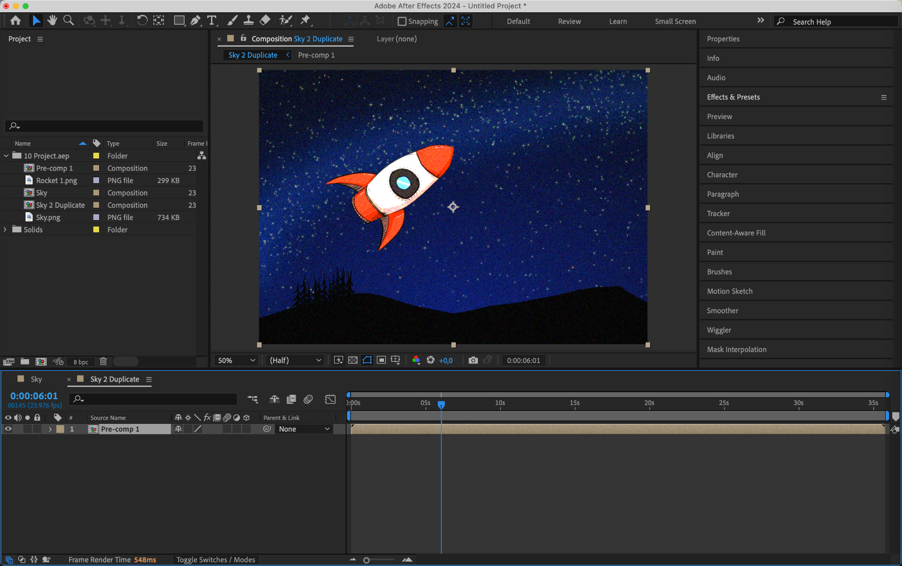Click the timeline zoom slider
Viewport: 902px width, 566px height.
[x=366, y=560]
